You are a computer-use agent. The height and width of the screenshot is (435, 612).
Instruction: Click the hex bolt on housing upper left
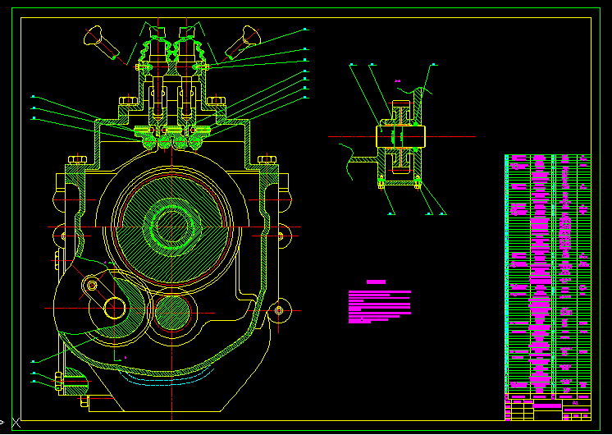(77, 158)
